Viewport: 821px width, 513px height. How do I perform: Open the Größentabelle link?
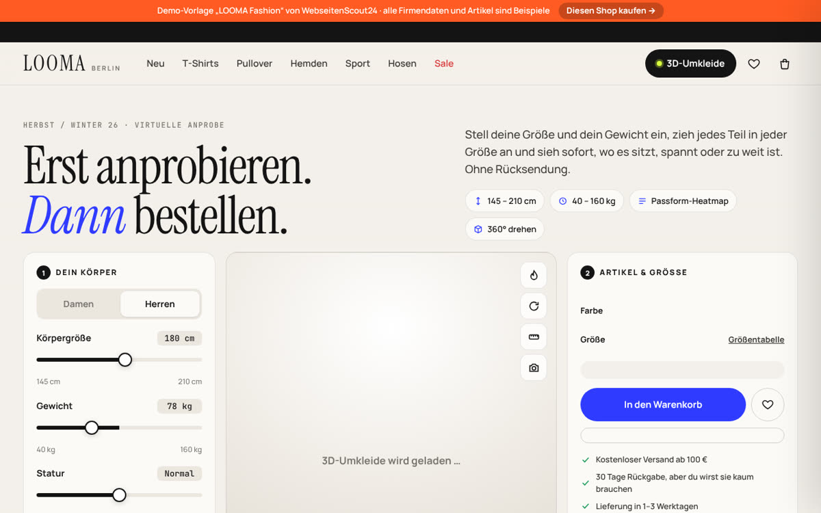click(x=756, y=339)
